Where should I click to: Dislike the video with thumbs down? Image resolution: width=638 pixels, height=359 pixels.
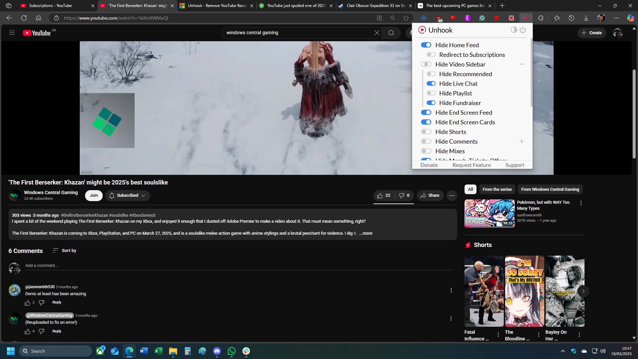point(404,195)
